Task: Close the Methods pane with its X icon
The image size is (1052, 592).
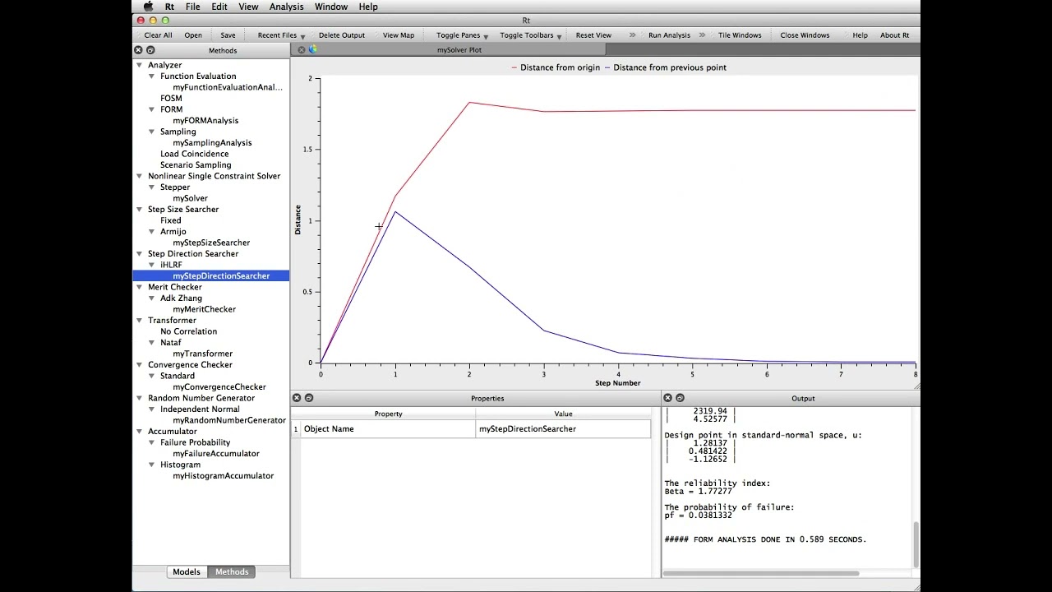Action: pyautogui.click(x=138, y=50)
